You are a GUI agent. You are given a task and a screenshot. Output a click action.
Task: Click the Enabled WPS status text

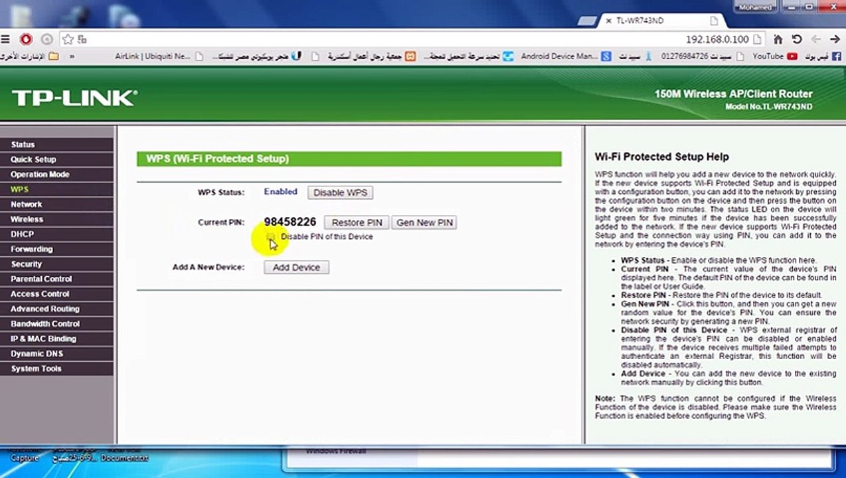pos(280,191)
